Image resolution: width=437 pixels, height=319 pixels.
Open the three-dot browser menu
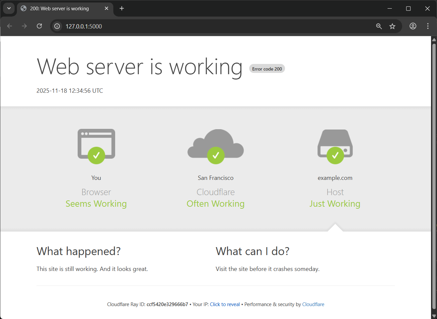[x=428, y=26]
